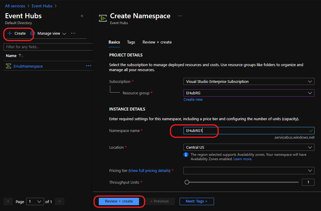Click the Manage view gear icon
This screenshot has height=211, width=321.
(x=33, y=34)
